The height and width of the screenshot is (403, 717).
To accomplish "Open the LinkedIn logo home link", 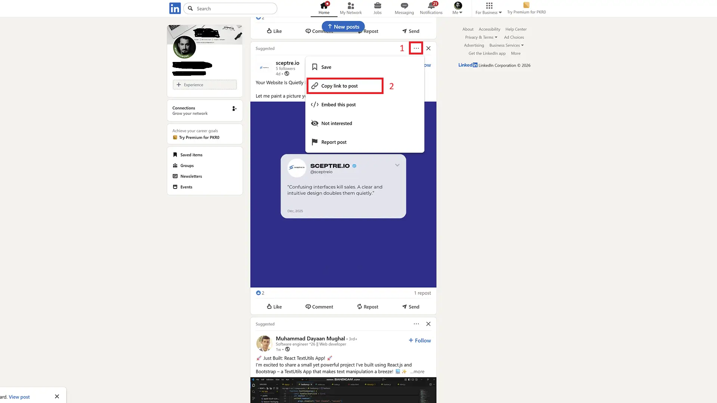I will pyautogui.click(x=175, y=8).
